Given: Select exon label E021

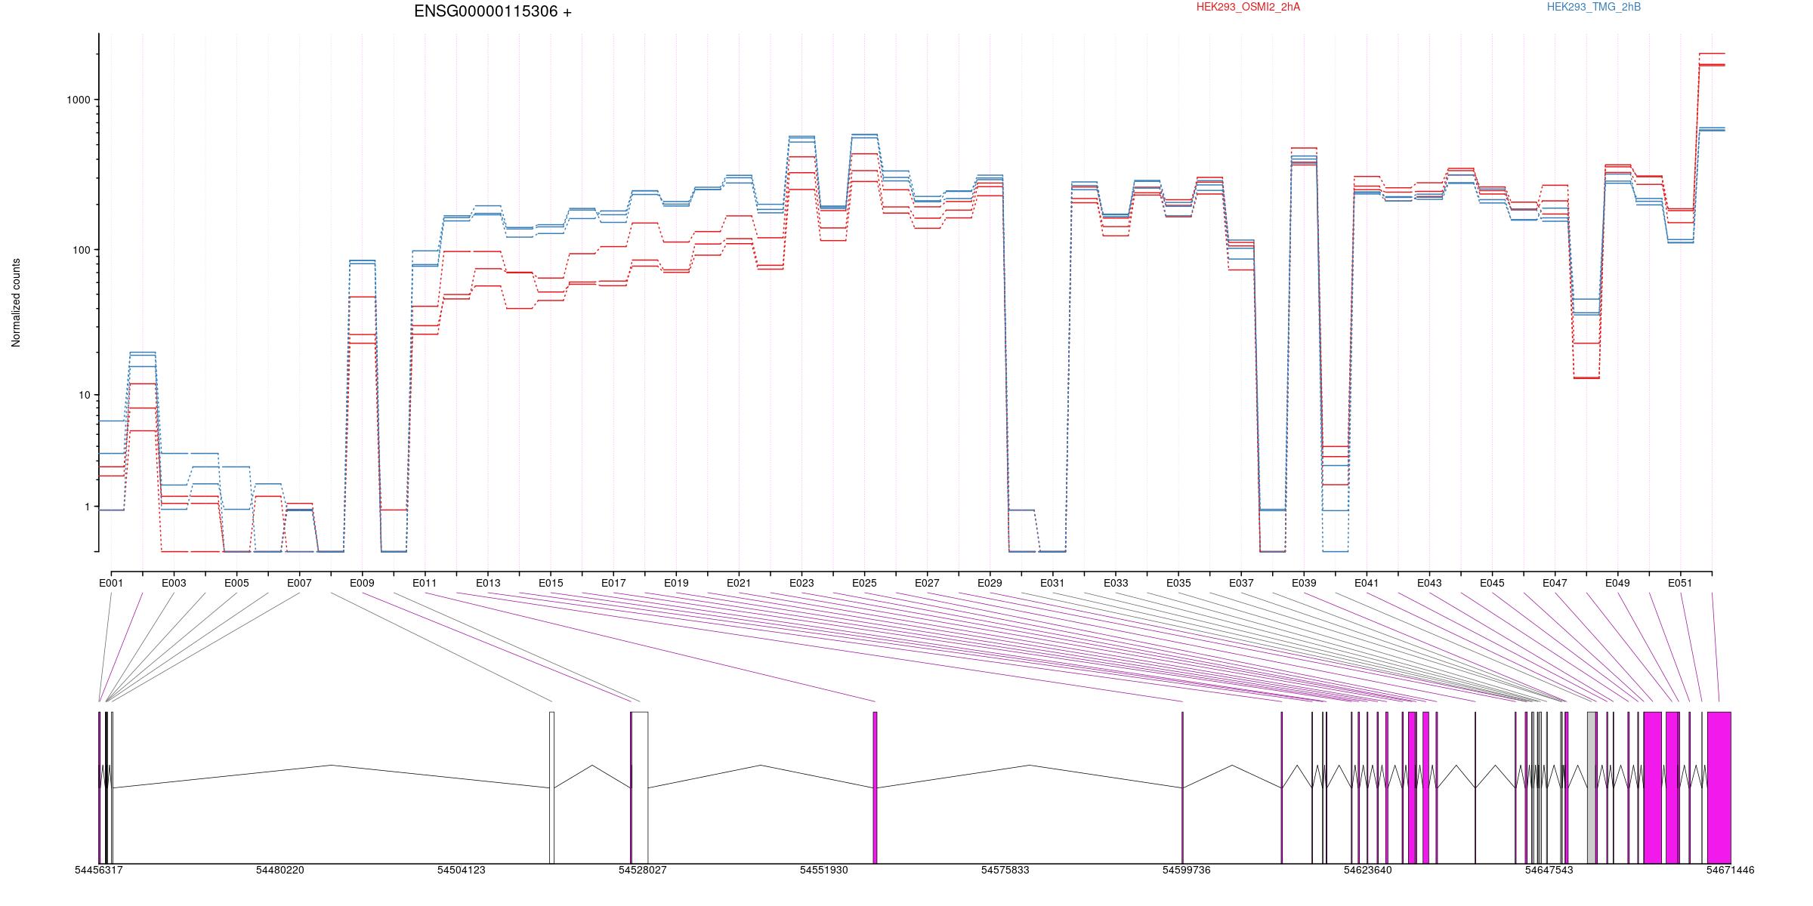Looking at the screenshot, I should pos(739,583).
